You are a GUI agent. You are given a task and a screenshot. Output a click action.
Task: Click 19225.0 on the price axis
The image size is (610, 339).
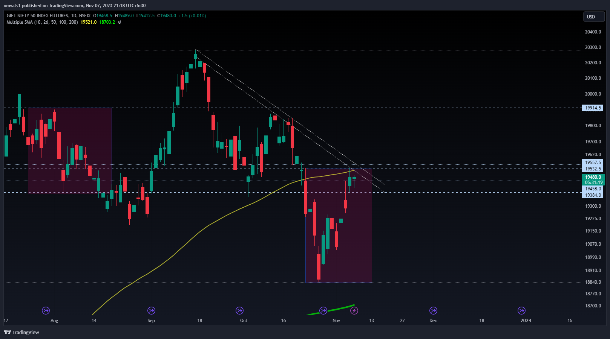tap(593, 219)
